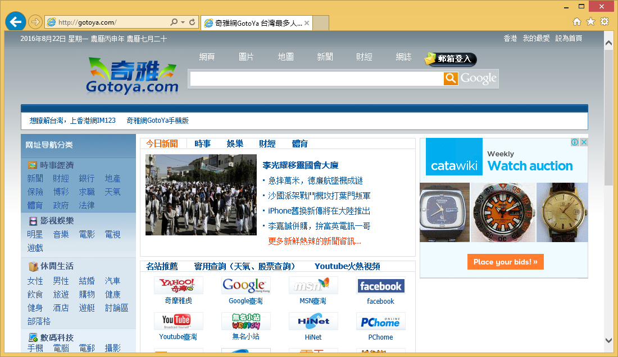Click the AdChoices info icon on ad
The width and height of the screenshot is (618, 357).
(575, 142)
